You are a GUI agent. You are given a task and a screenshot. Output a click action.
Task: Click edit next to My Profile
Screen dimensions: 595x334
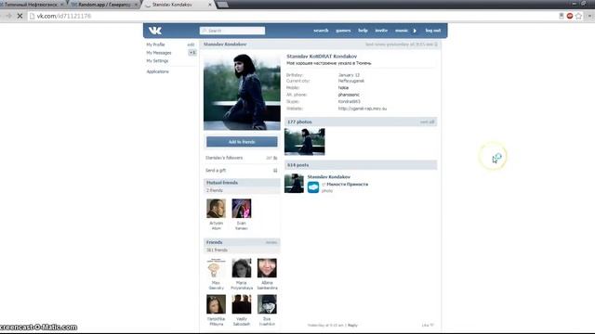[191, 45]
